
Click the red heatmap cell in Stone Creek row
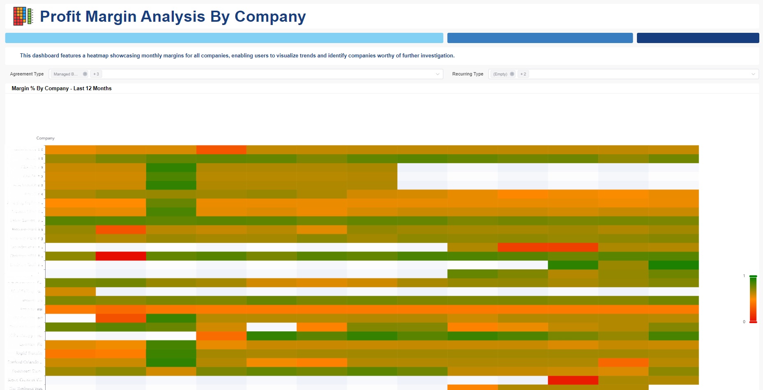coord(573,380)
